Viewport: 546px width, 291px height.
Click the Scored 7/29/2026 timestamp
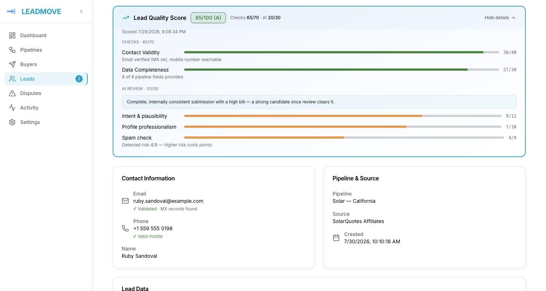pyautogui.click(x=154, y=32)
